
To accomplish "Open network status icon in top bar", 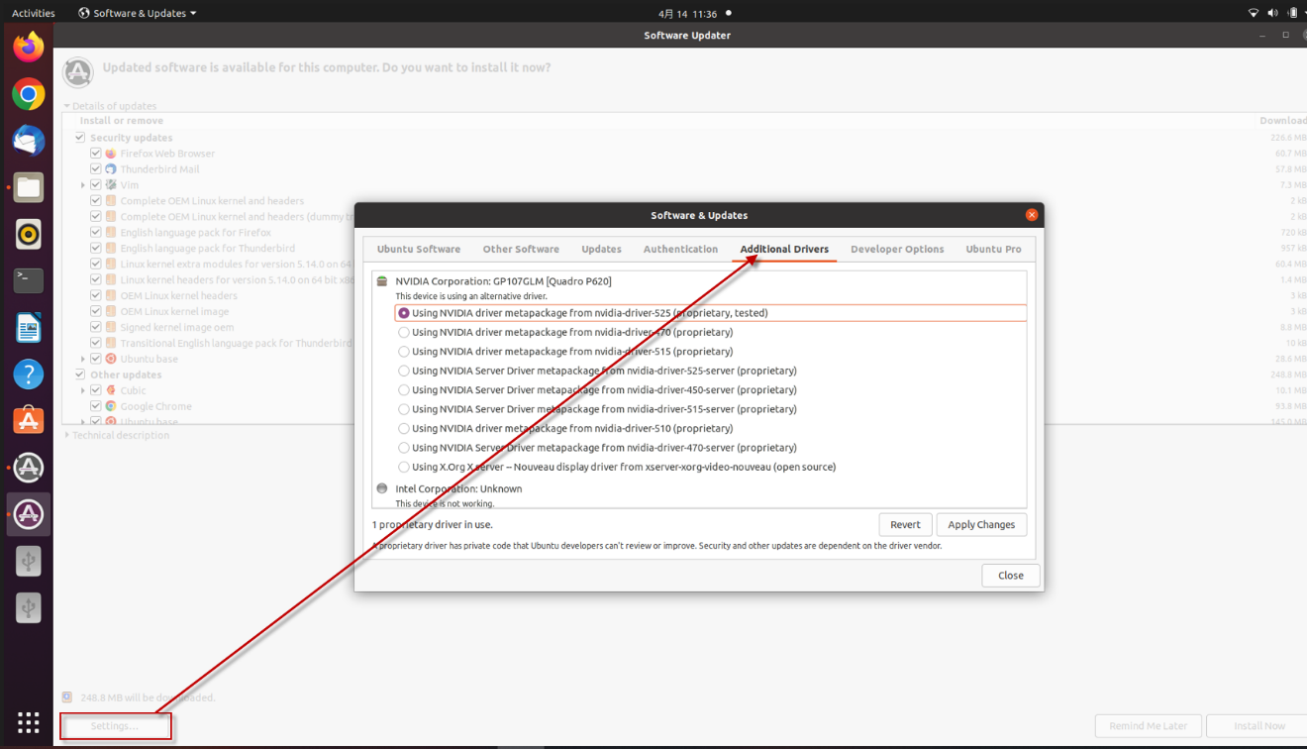I will pos(1254,13).
